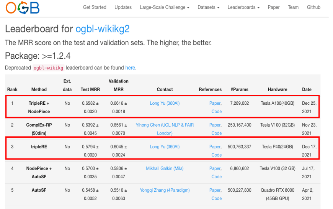Open the Paper nav item
Screen dimensions: 333x209
(x=274, y=7)
